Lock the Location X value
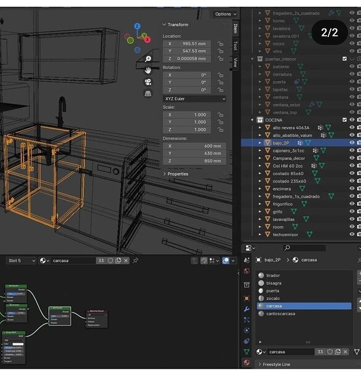Screen dimensions: 361x371 tap(220, 44)
